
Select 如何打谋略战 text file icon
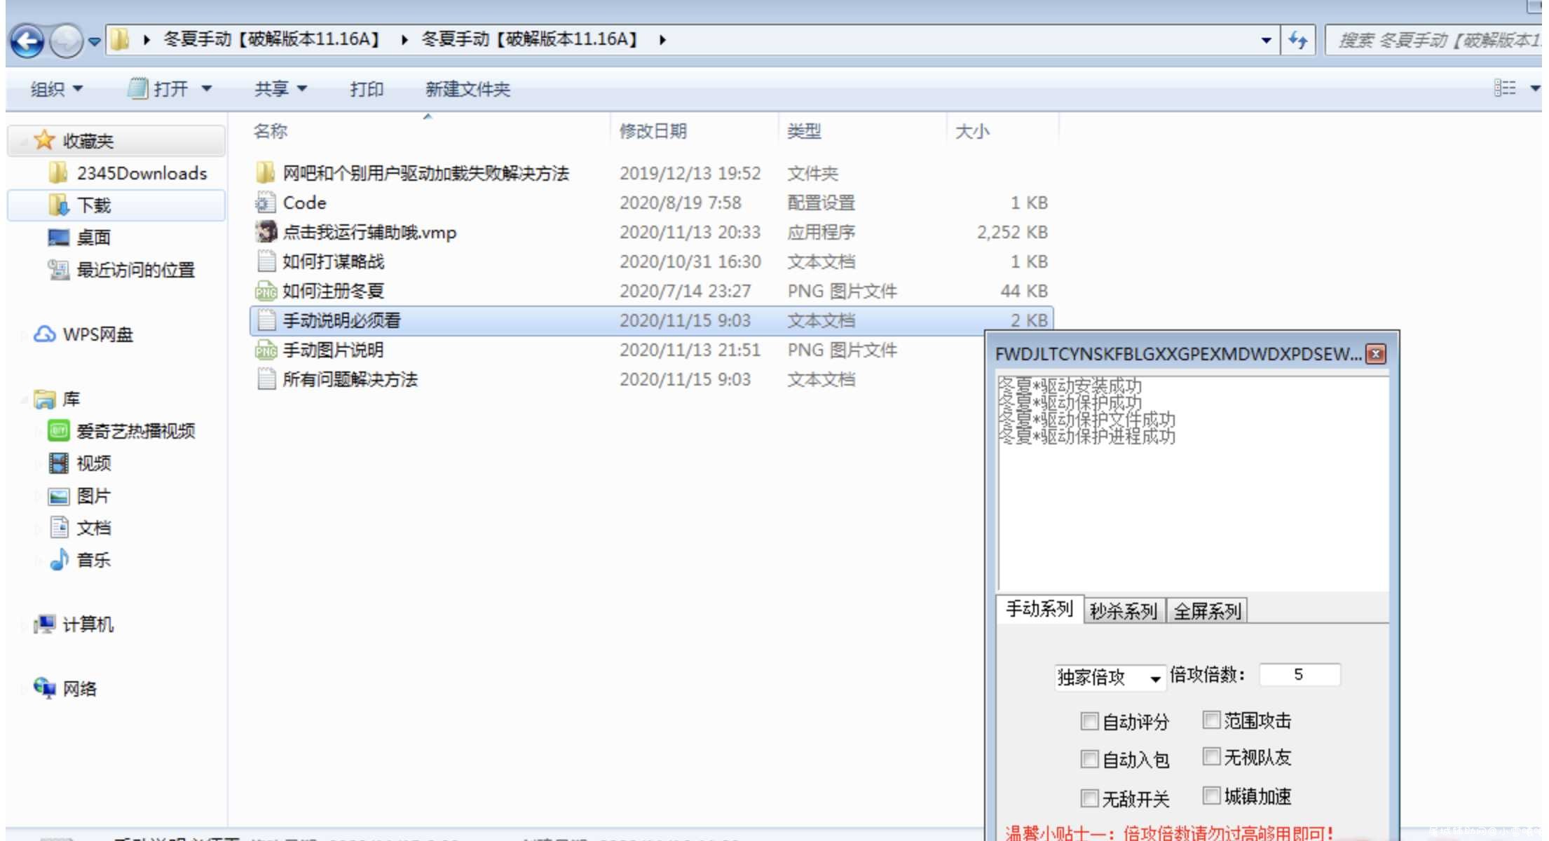point(266,261)
